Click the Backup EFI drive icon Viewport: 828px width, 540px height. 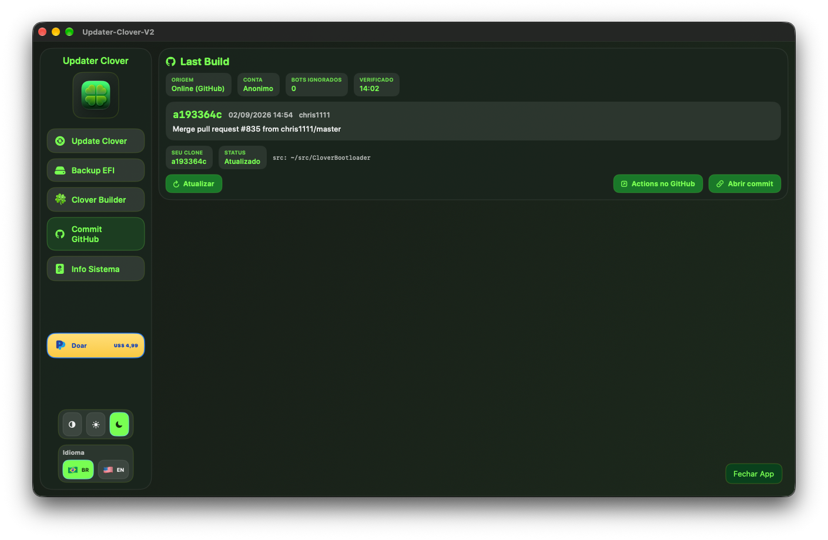[x=60, y=170]
